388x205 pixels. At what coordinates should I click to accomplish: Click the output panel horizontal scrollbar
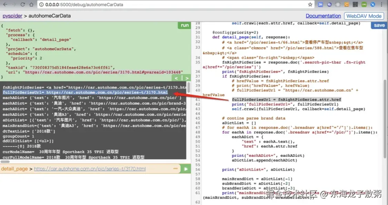(x=5, y=162)
